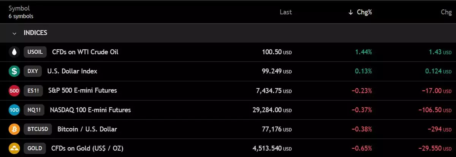Sort by the Chg column header
The image size is (456, 157).
coord(446,12)
